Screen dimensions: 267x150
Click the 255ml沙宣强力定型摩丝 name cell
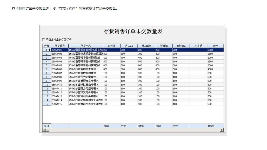point(86,77)
